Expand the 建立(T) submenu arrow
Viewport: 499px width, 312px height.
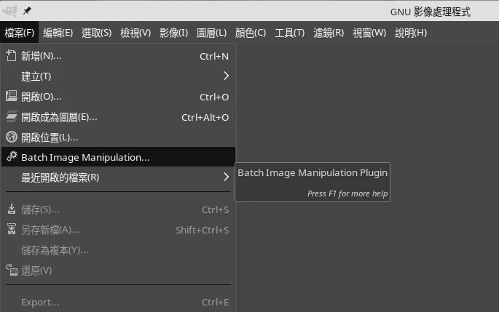pyautogui.click(x=226, y=76)
